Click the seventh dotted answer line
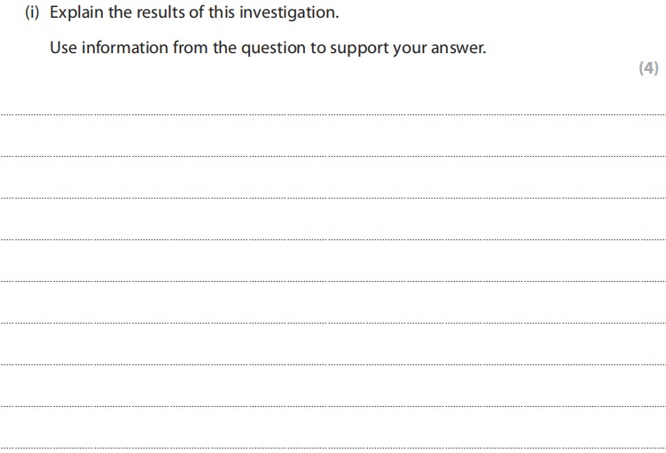The height and width of the screenshot is (453, 666). [x=333, y=364]
